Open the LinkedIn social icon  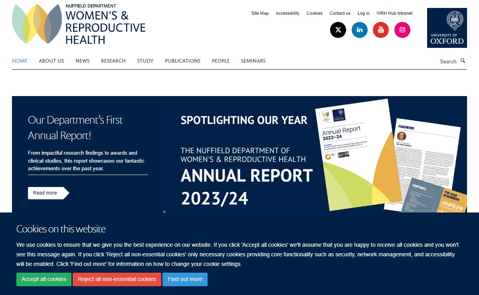click(x=360, y=30)
